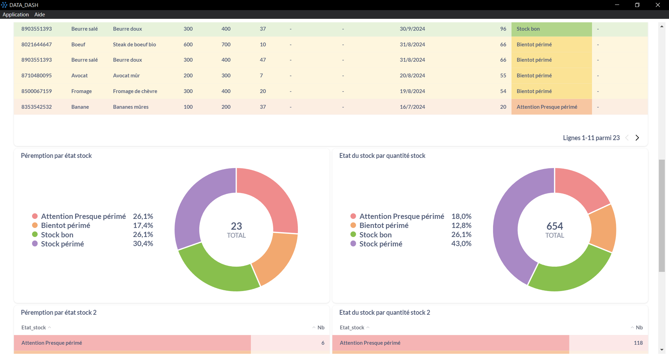Screen dimensions: 669x359
Task: Sort left table by Nb column
Action: pos(321,328)
